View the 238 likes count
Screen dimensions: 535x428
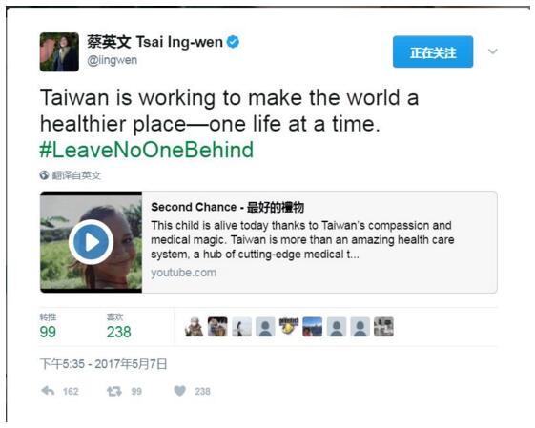point(119,332)
